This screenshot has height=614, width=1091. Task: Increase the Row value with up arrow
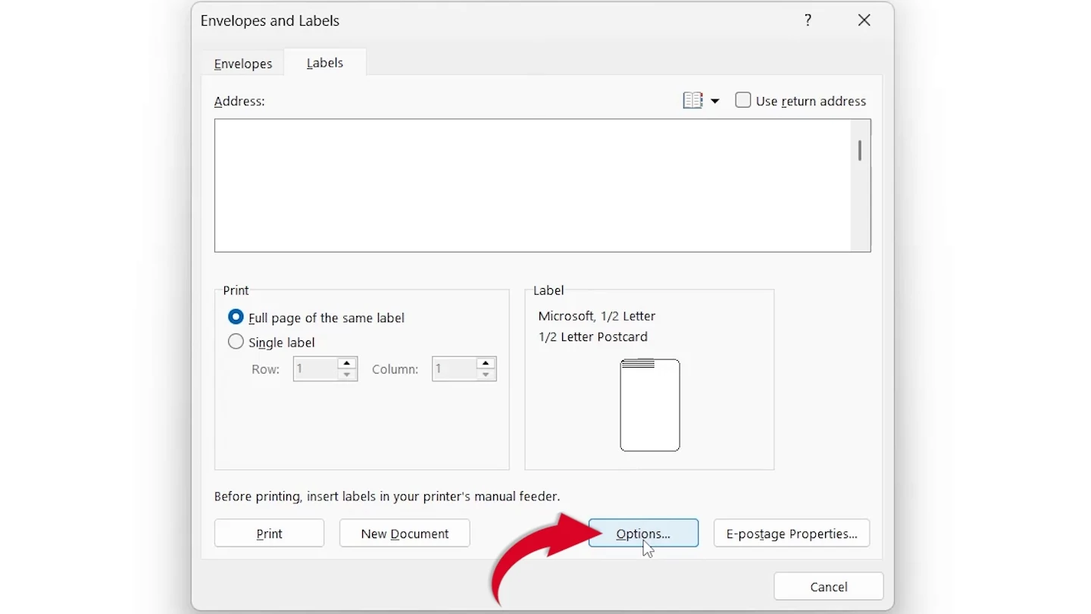point(347,363)
